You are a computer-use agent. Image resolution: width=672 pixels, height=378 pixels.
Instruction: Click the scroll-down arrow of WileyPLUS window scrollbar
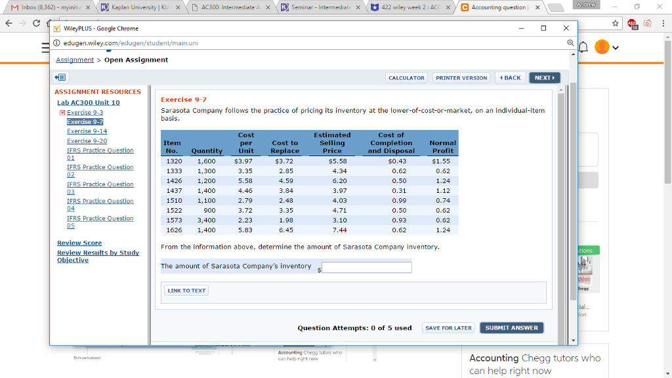click(574, 341)
